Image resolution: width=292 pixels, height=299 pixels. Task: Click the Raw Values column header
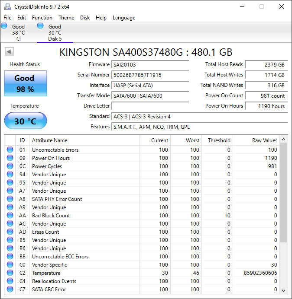(256, 140)
